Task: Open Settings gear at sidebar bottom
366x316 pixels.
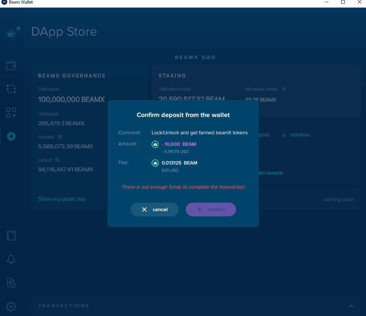Action: (x=11, y=306)
